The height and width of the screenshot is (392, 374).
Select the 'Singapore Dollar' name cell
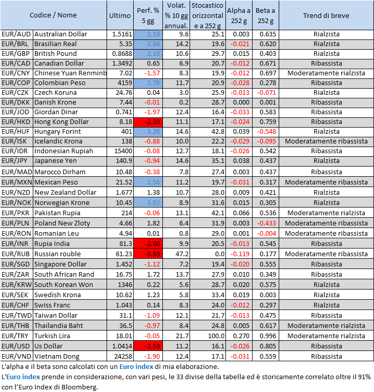click(x=70, y=264)
